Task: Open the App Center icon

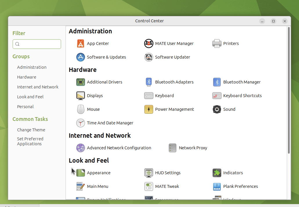Action: (80, 43)
